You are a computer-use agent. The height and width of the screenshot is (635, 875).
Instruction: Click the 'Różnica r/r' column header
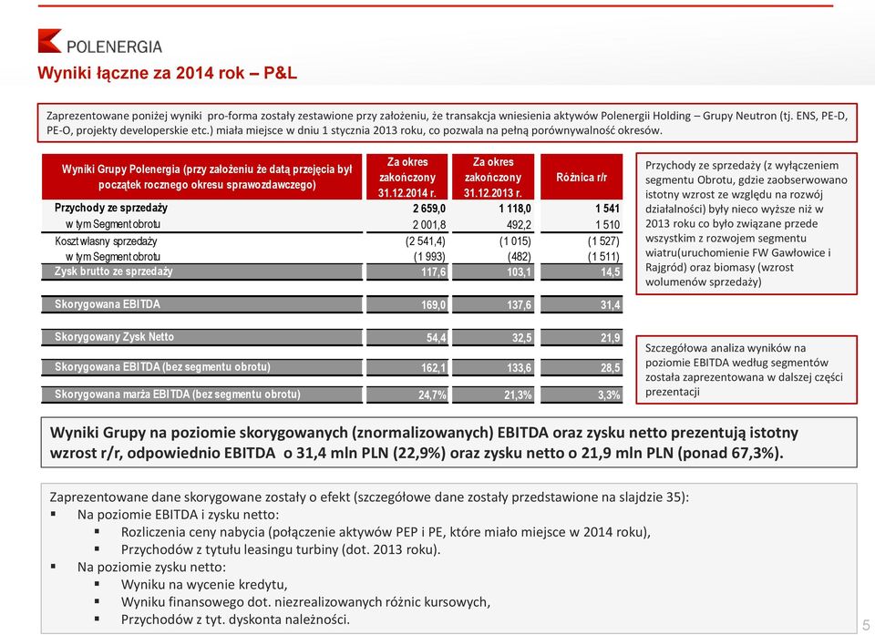coord(582,177)
